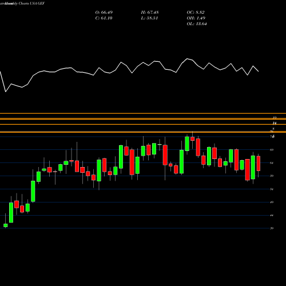The width and height of the screenshot is (286, 286).
Task: Click the 39 price axis label
Action: click(272, 228)
